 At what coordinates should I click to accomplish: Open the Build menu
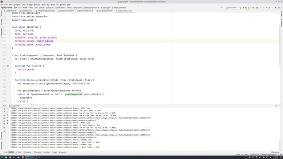click(x=43, y=5)
